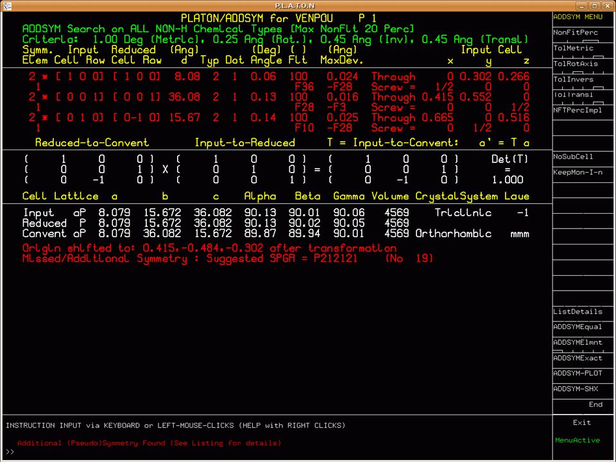Click MaxDev value '0.016'
Image resolution: width=616 pixels, height=462 pixels.
click(342, 97)
